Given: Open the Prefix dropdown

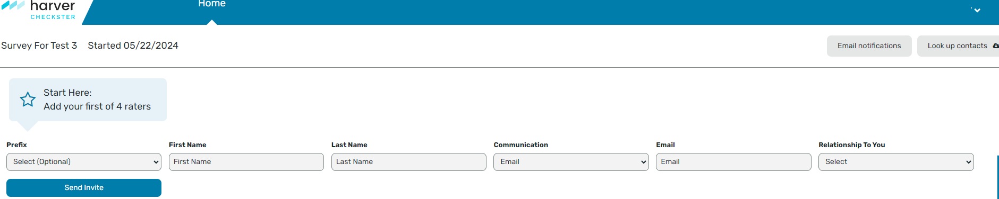Looking at the screenshot, I should click(84, 162).
